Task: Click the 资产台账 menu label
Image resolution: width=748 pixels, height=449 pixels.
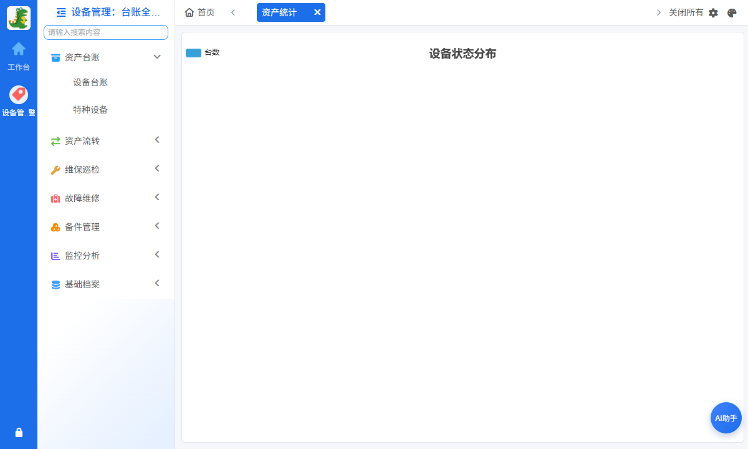Action: pos(82,57)
